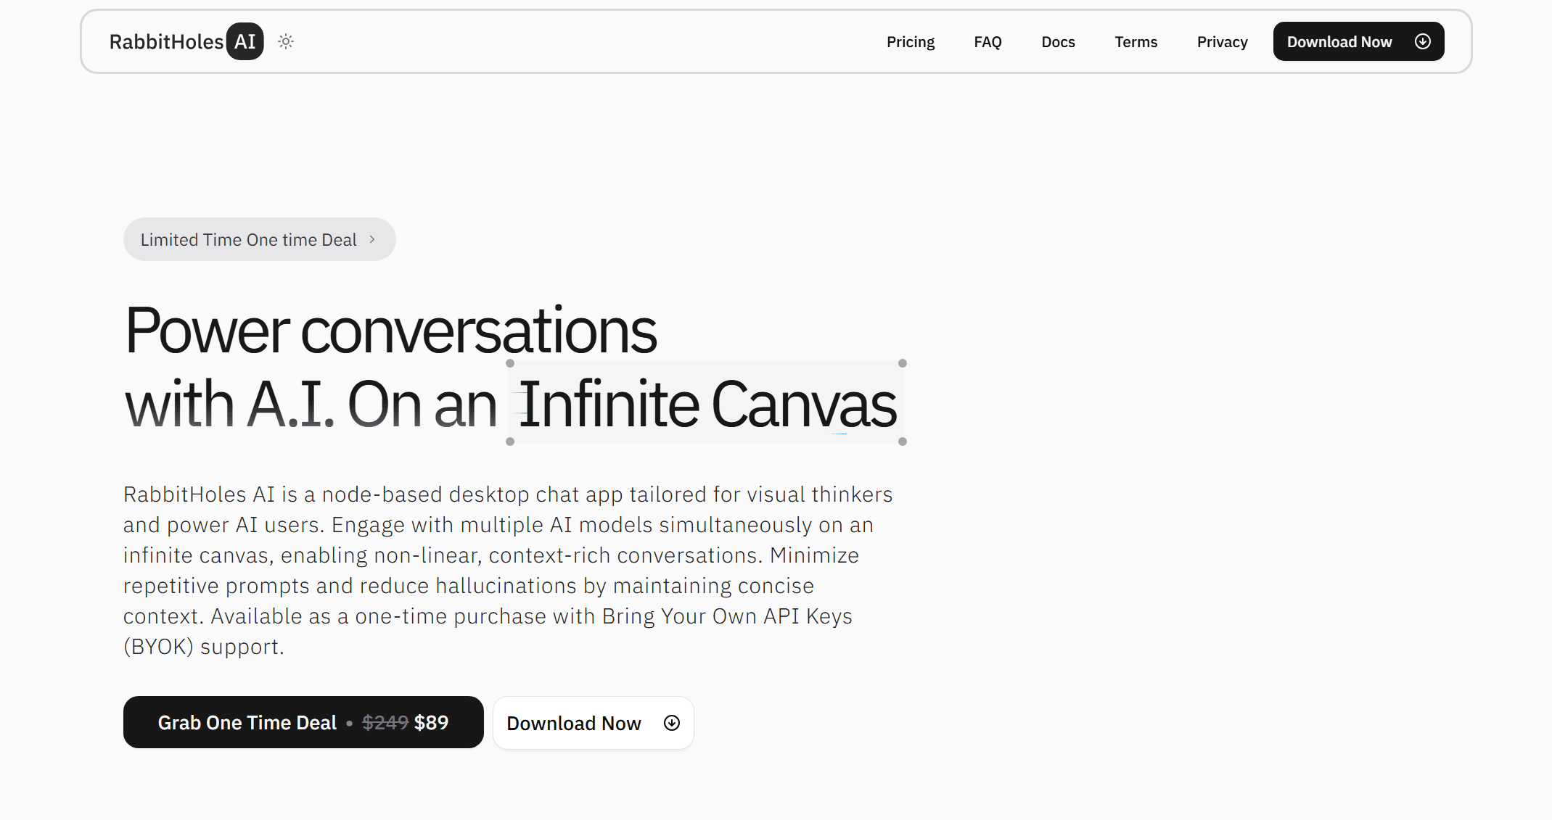Click download arrow icon in header button
This screenshot has width=1552, height=820.
tap(1422, 41)
